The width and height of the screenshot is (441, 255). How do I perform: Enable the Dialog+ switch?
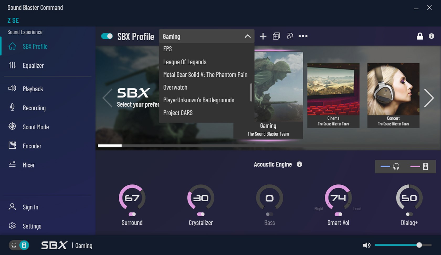tap(409, 214)
